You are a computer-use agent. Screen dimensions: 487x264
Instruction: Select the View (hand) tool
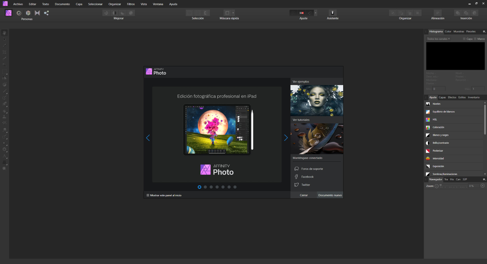click(x=4, y=33)
